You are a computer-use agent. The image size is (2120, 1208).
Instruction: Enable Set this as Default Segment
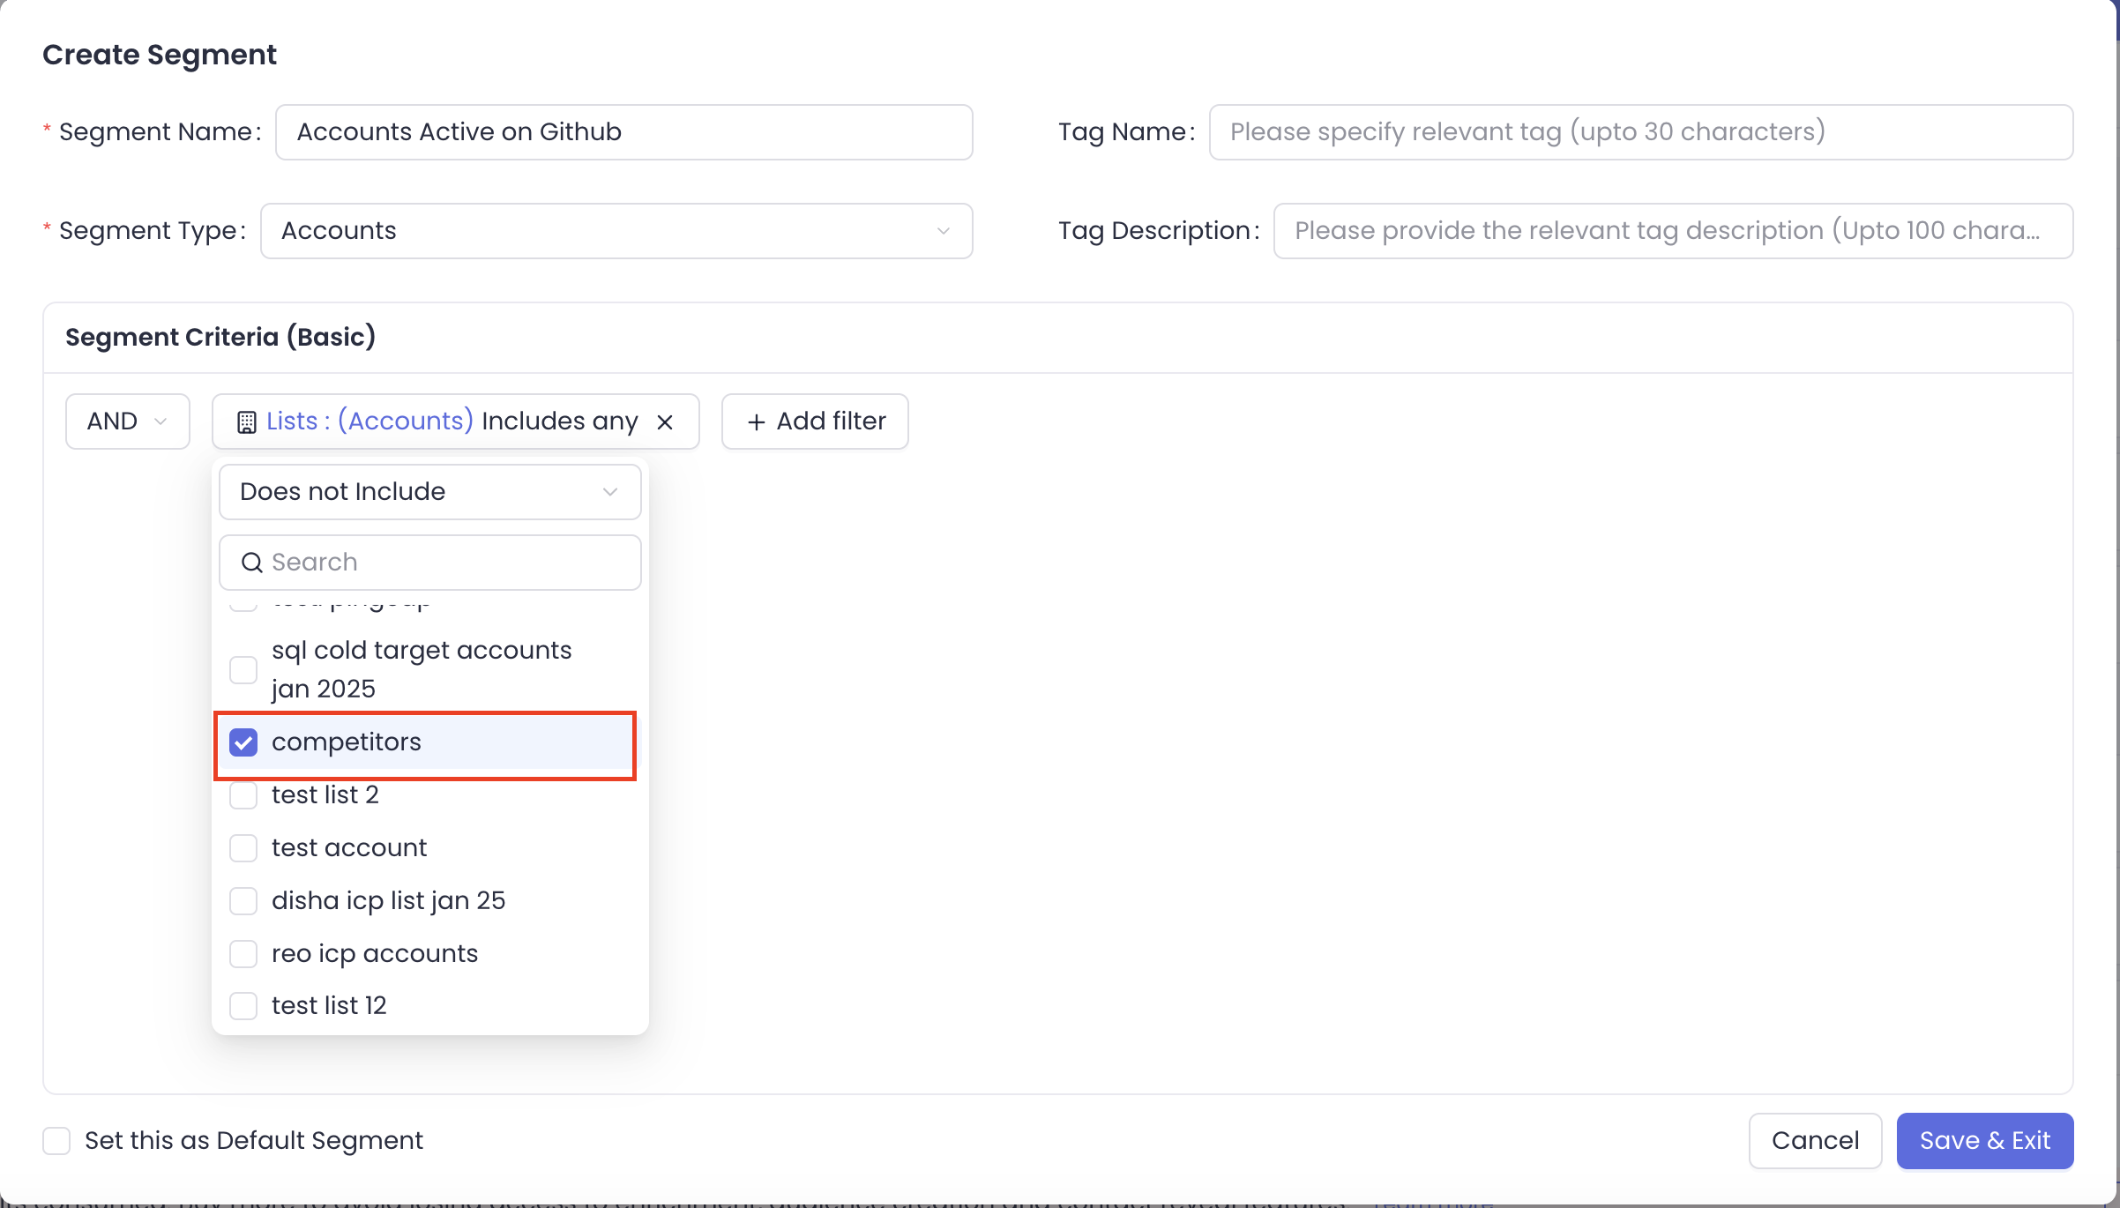pos(57,1141)
